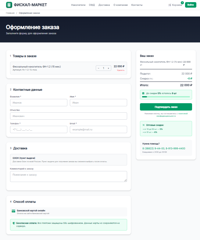Select Банковской картой онлайн payment option

pyautogui.click(x=69, y=212)
